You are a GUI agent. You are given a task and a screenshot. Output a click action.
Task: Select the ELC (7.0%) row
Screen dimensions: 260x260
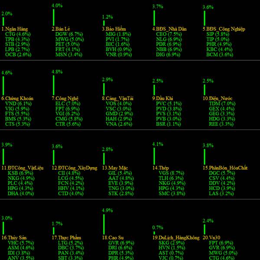68,104
